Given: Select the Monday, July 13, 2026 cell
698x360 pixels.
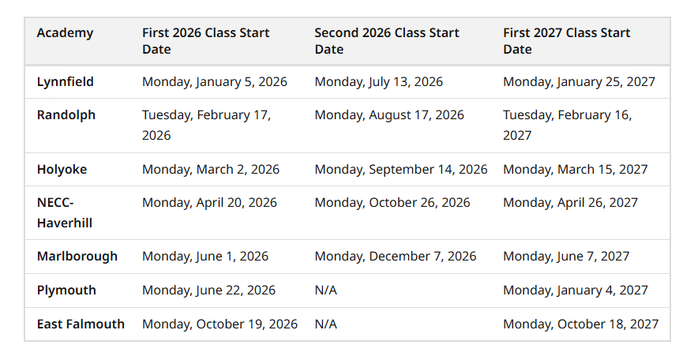Looking at the screenshot, I should [378, 81].
